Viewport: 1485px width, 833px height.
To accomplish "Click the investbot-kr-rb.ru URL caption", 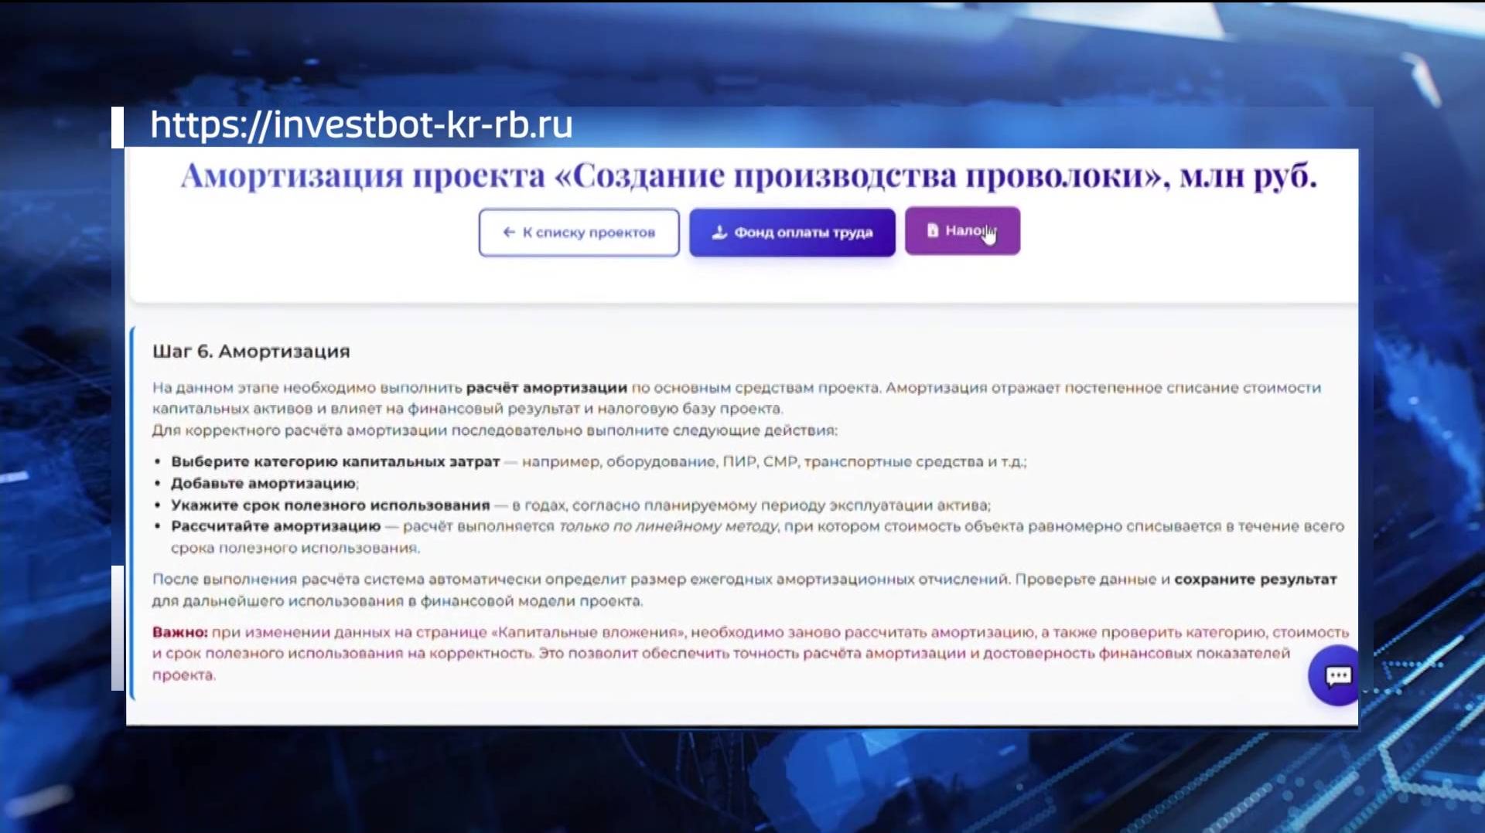I will [361, 125].
